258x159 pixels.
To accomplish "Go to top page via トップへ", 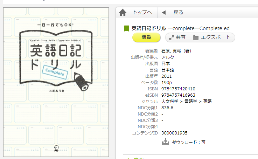I will click(x=142, y=12).
